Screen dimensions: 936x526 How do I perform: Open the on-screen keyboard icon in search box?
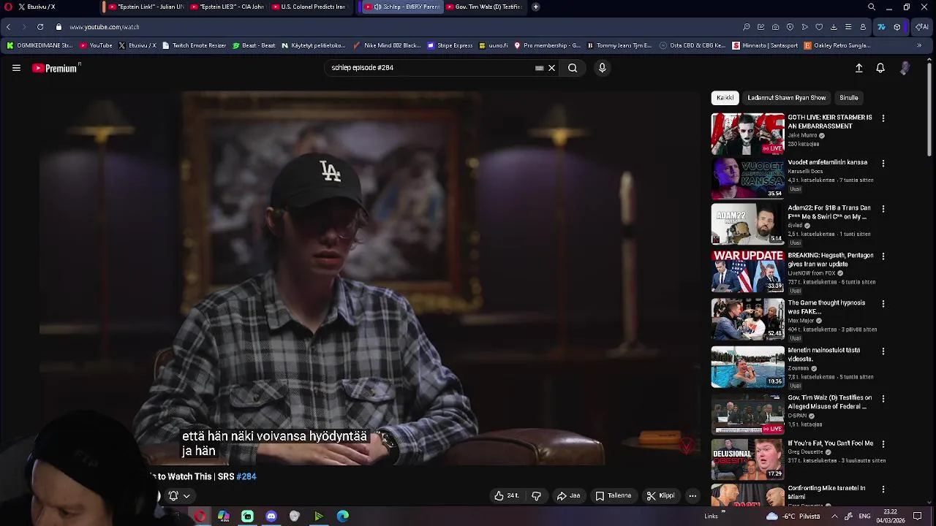[x=540, y=68]
